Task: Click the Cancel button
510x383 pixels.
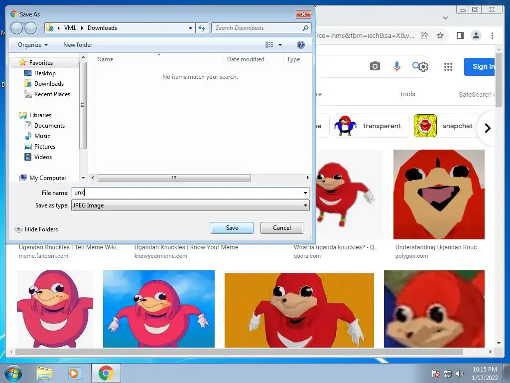Action: coord(282,228)
